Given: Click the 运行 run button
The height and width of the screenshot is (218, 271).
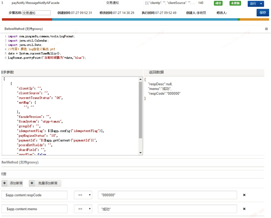Looking at the screenshot, I should 252,3.
